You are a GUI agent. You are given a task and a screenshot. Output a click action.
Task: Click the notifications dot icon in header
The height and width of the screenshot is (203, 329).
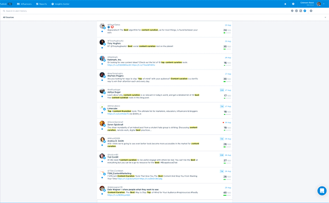(x=285, y=4)
